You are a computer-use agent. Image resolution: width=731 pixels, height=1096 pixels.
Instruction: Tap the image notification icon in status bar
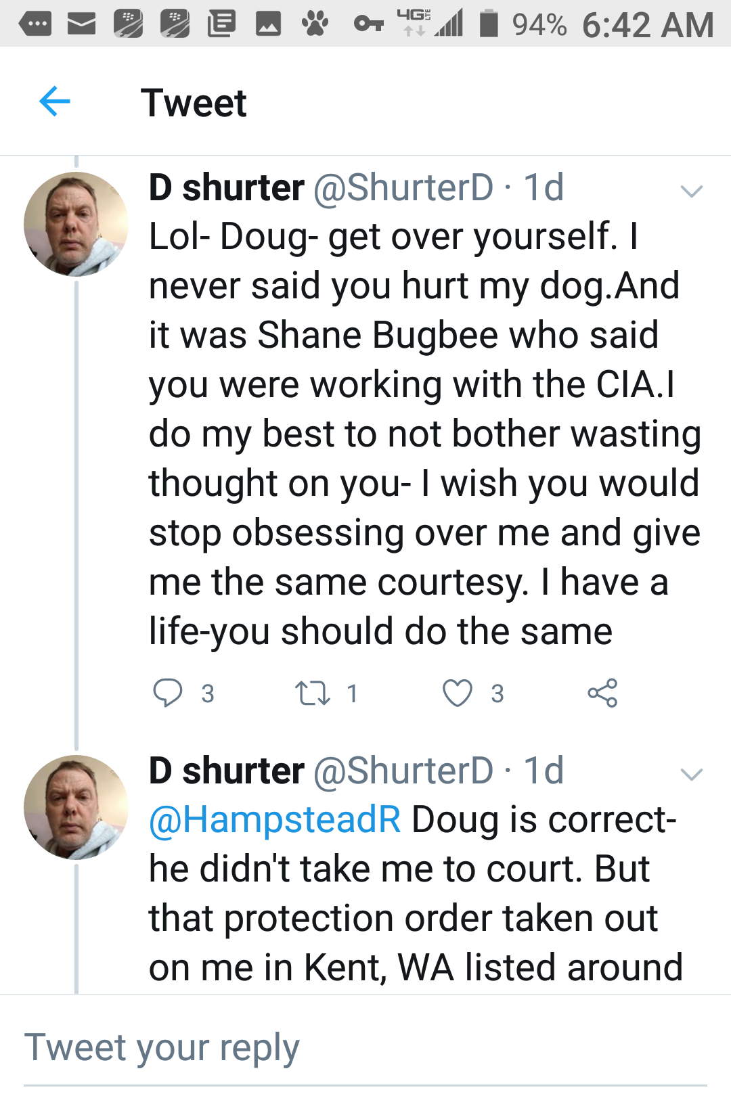tap(268, 24)
